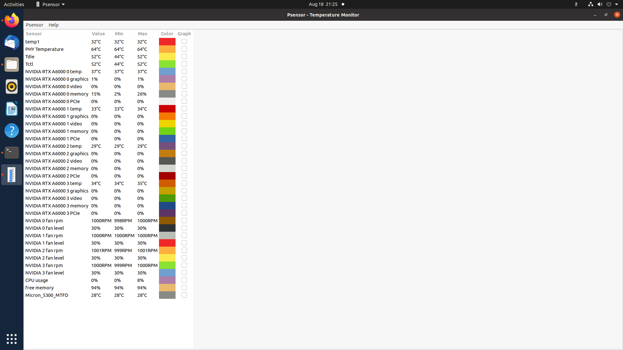
Task: Enable graph for NVIDIA RTX A6000 1 temp
Action: tap(184, 109)
